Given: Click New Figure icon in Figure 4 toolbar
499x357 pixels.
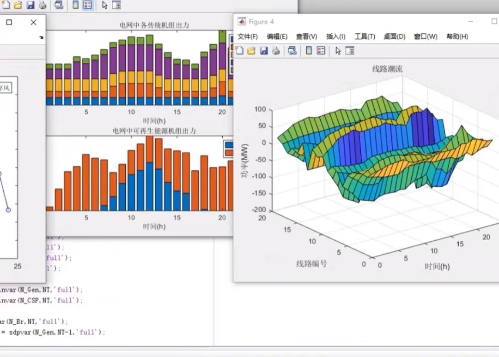Looking at the screenshot, I should point(240,51).
